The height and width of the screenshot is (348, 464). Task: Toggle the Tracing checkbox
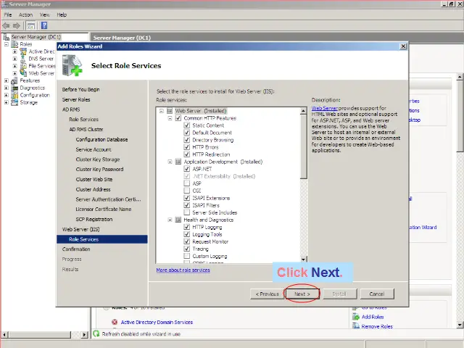(187, 249)
